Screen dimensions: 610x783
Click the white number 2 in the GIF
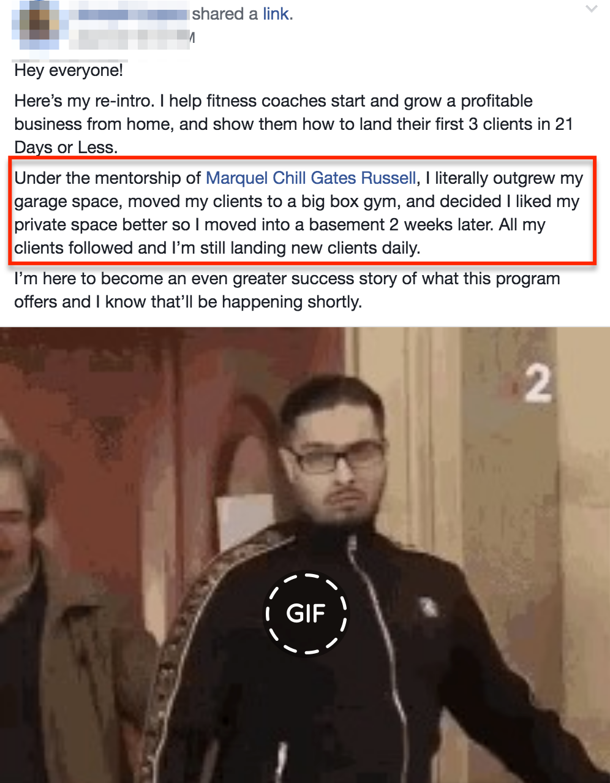point(537,385)
